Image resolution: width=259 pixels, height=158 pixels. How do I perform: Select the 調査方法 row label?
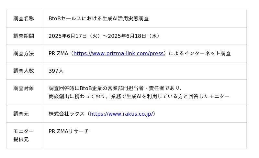click(24, 53)
